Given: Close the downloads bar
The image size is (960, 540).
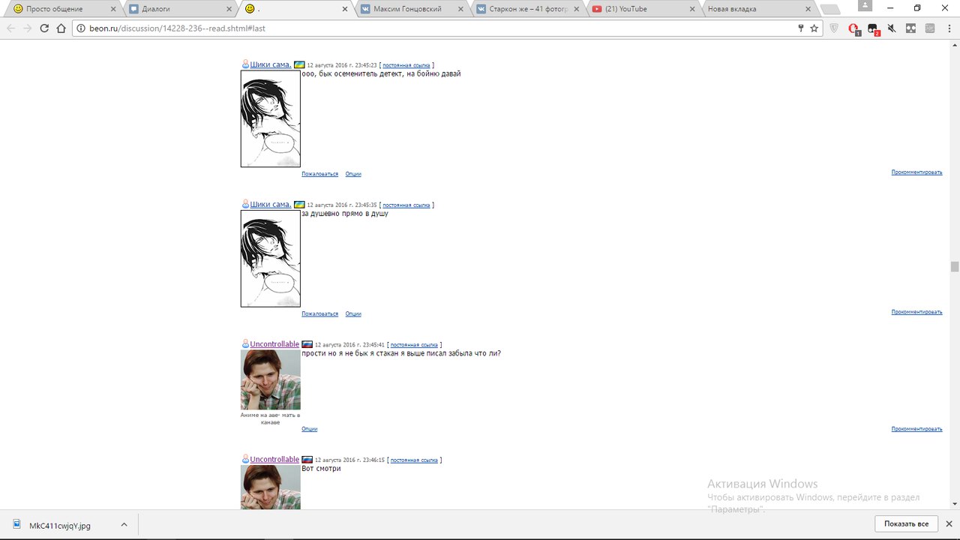Looking at the screenshot, I should (x=949, y=524).
